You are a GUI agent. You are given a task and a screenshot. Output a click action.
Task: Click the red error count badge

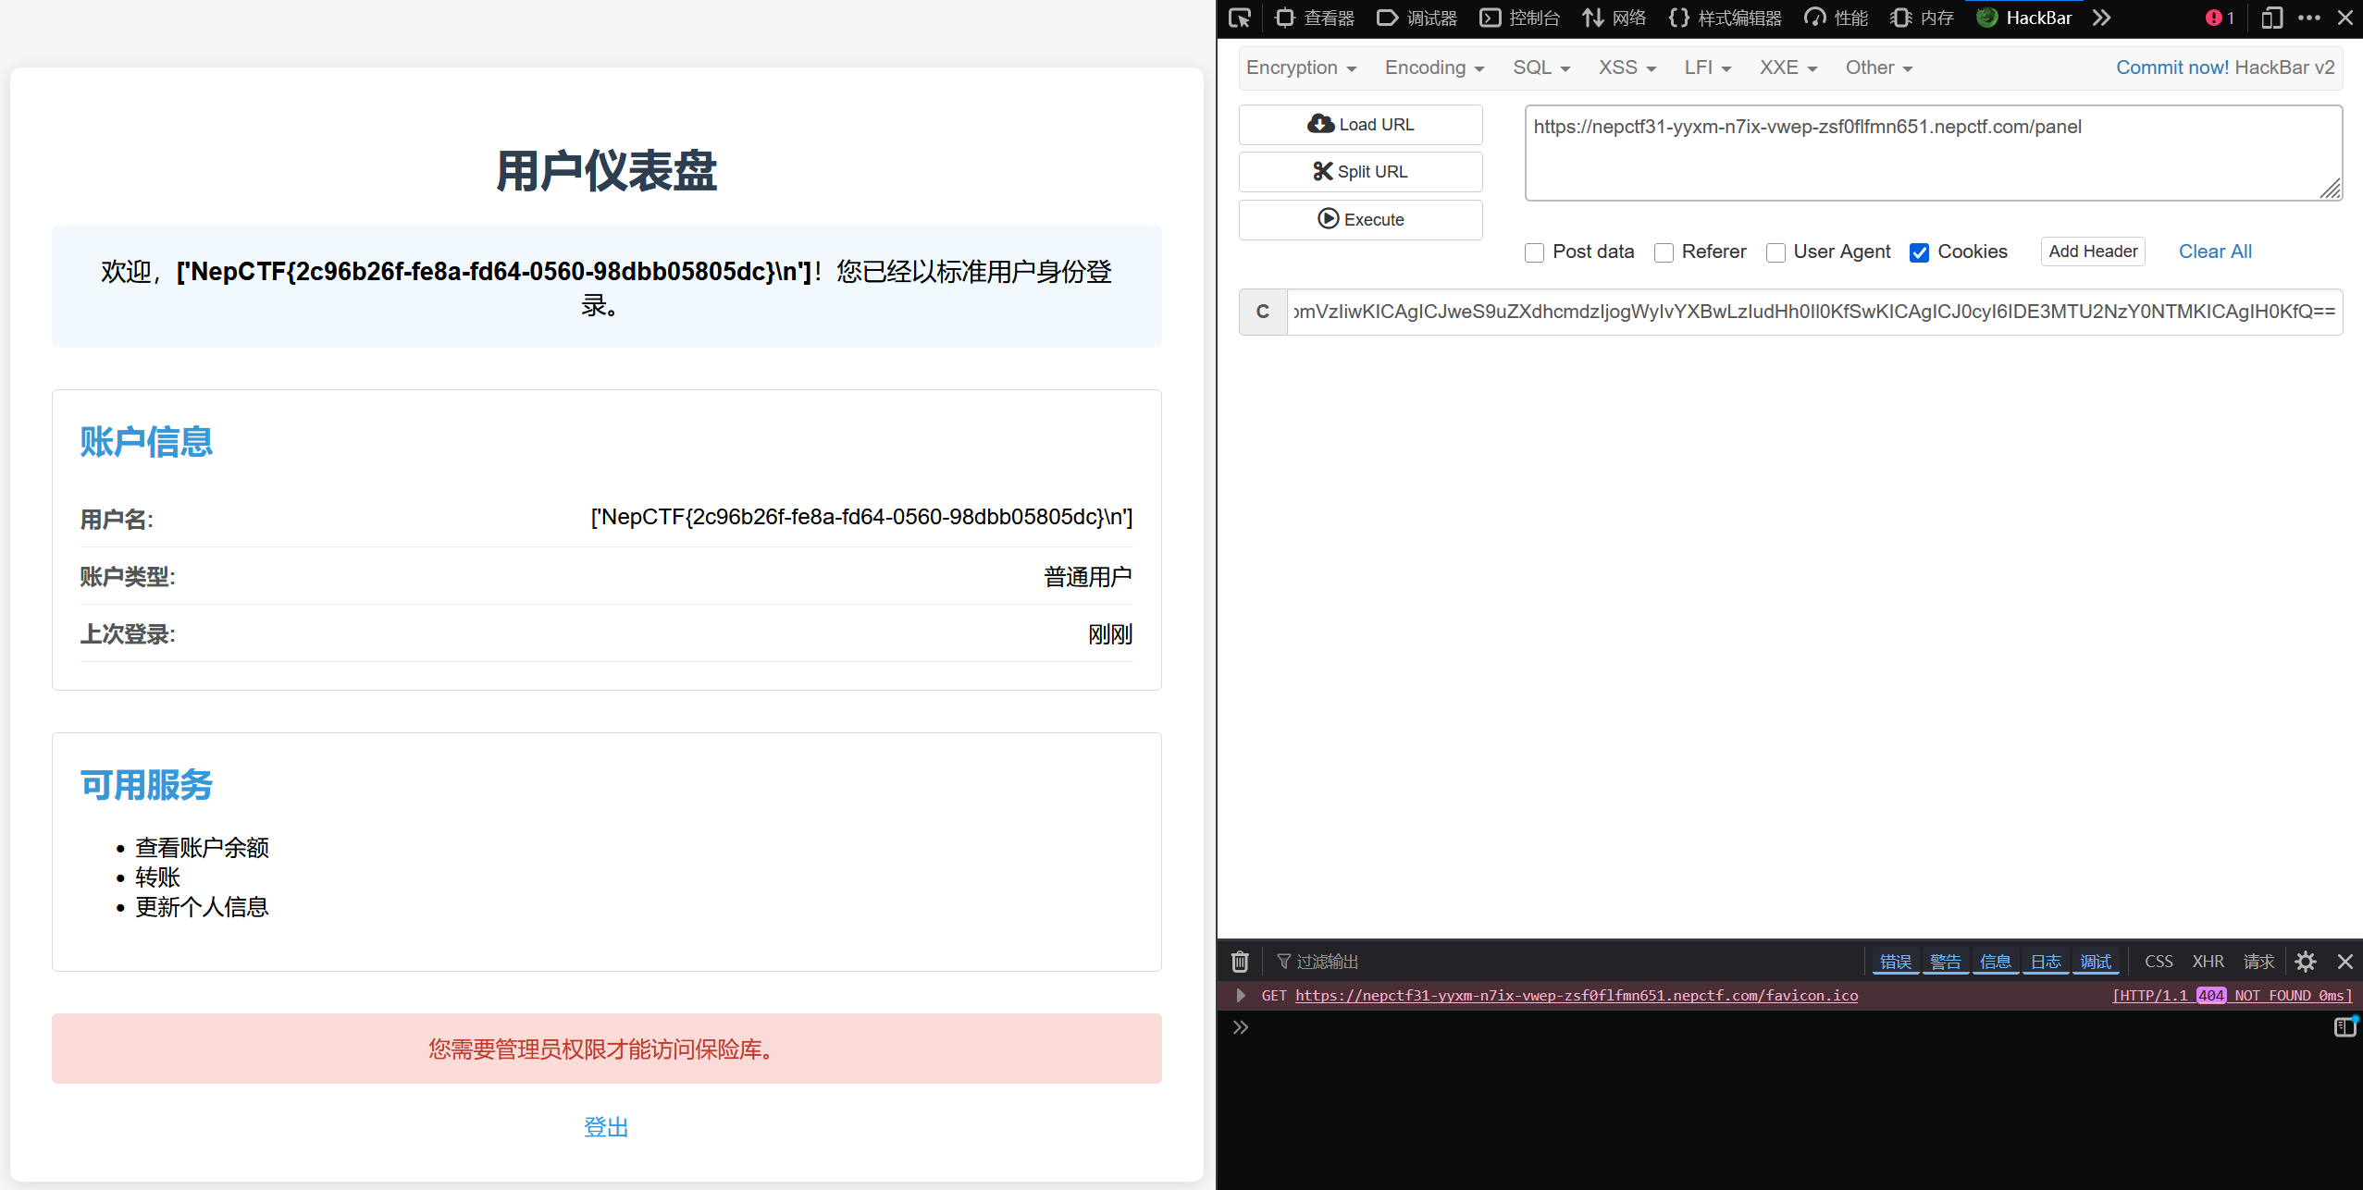coord(2220,18)
